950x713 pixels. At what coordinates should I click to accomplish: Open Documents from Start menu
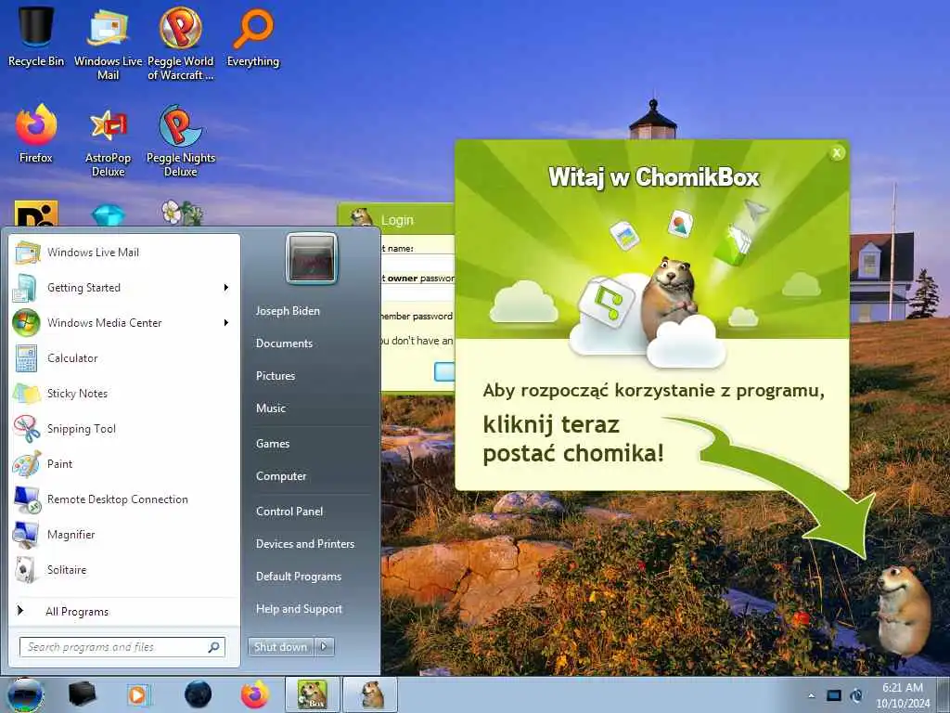tap(284, 344)
